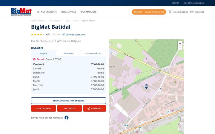
Task: Click the external link icon before Donnez votre avis
Action: pos(64,35)
